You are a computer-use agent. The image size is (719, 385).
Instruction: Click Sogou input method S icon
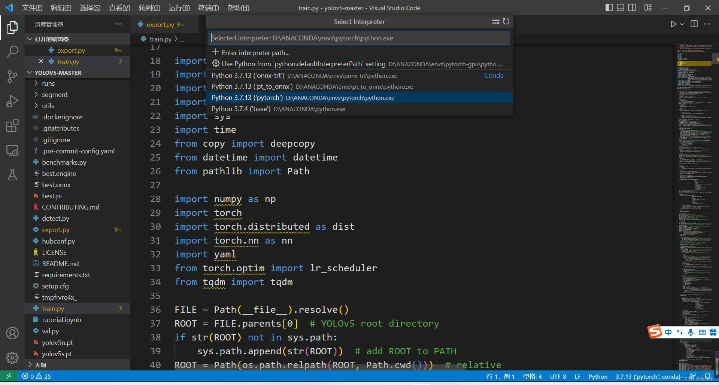tap(655, 331)
